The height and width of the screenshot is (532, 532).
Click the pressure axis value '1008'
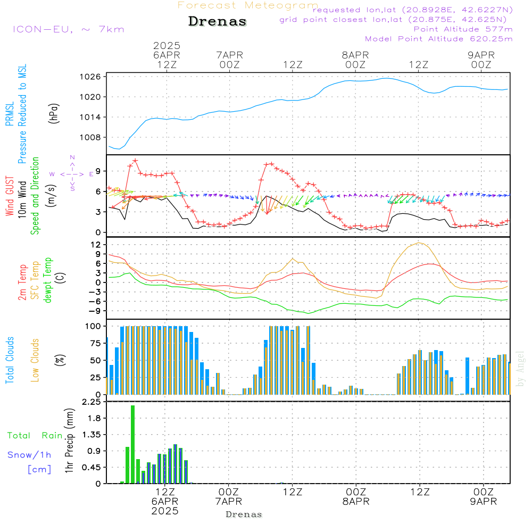point(90,137)
